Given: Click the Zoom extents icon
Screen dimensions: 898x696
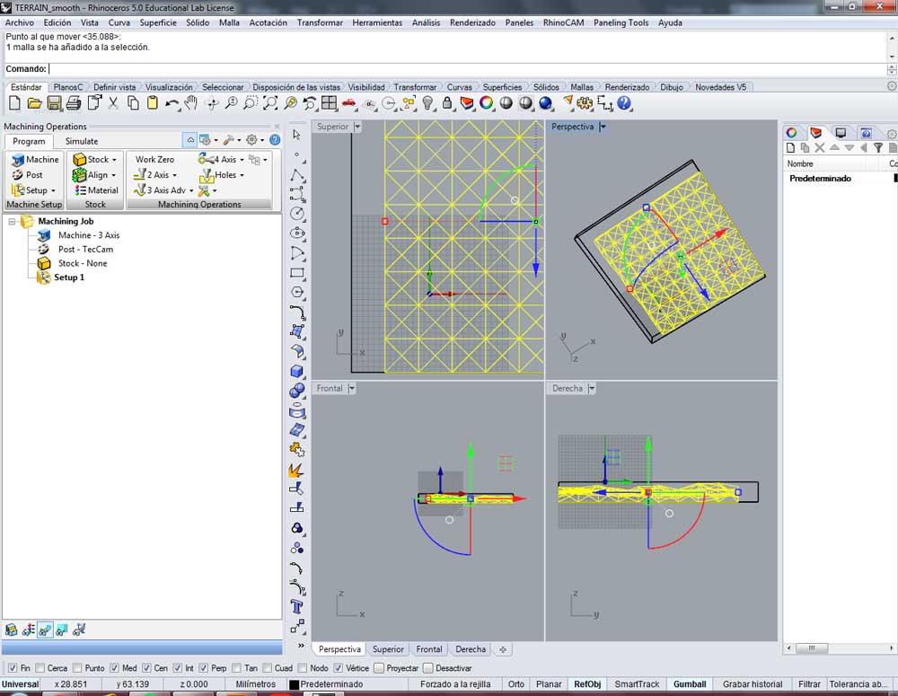Looking at the screenshot, I should pyautogui.click(x=270, y=103).
